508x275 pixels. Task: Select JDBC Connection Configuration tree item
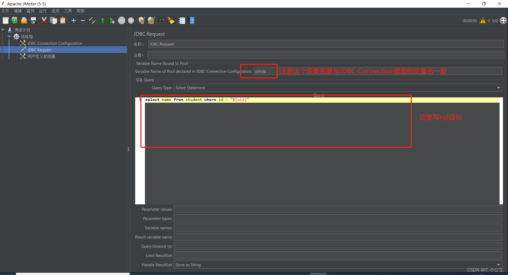55,43
